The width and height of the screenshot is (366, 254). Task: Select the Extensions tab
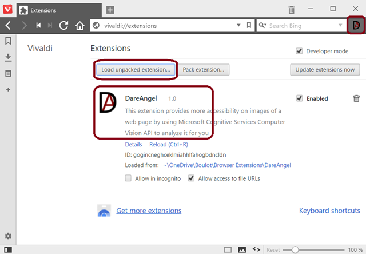(x=59, y=10)
